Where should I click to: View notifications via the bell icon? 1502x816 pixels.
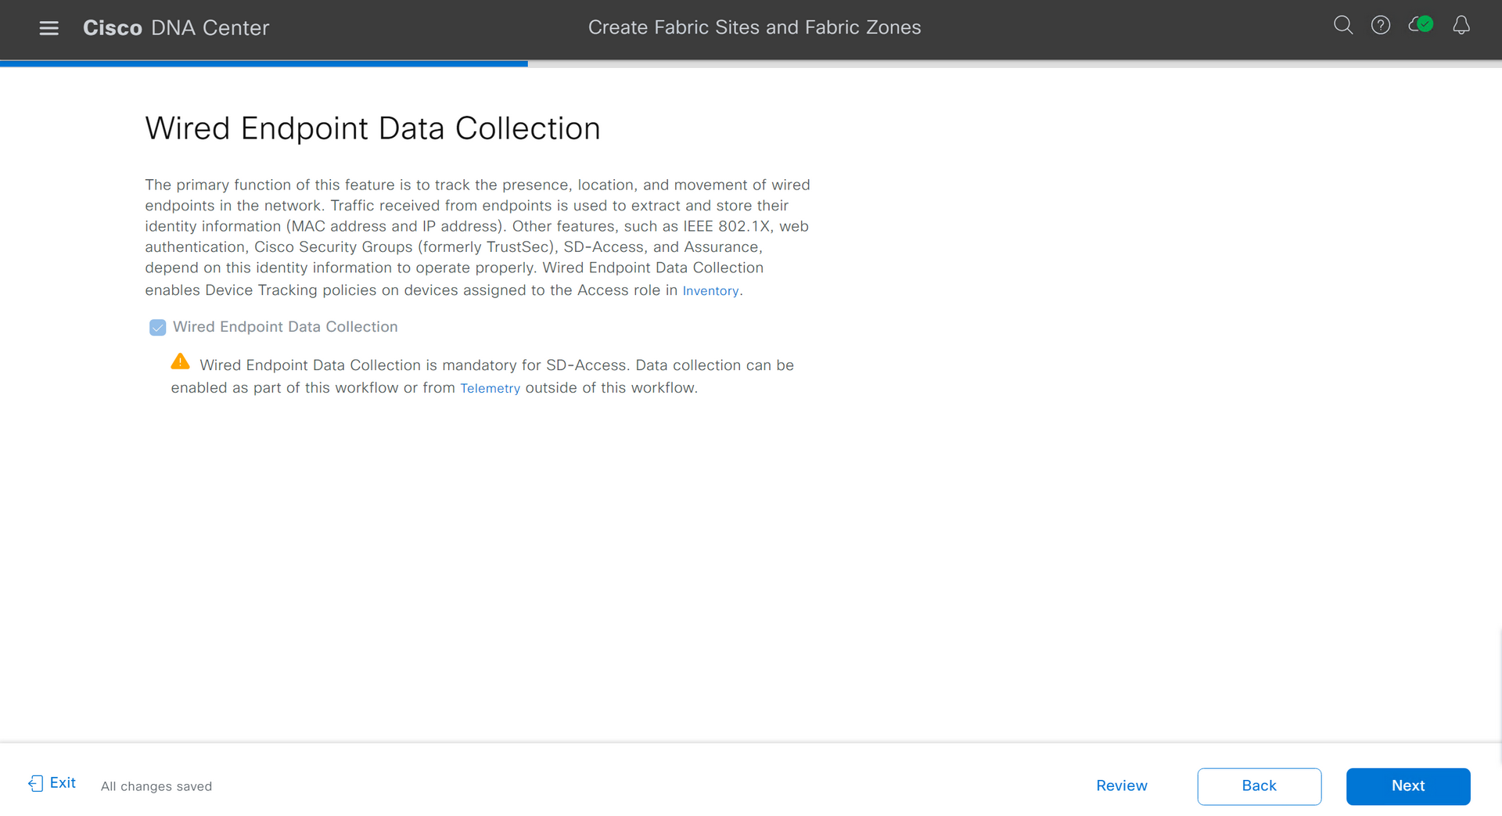point(1461,26)
